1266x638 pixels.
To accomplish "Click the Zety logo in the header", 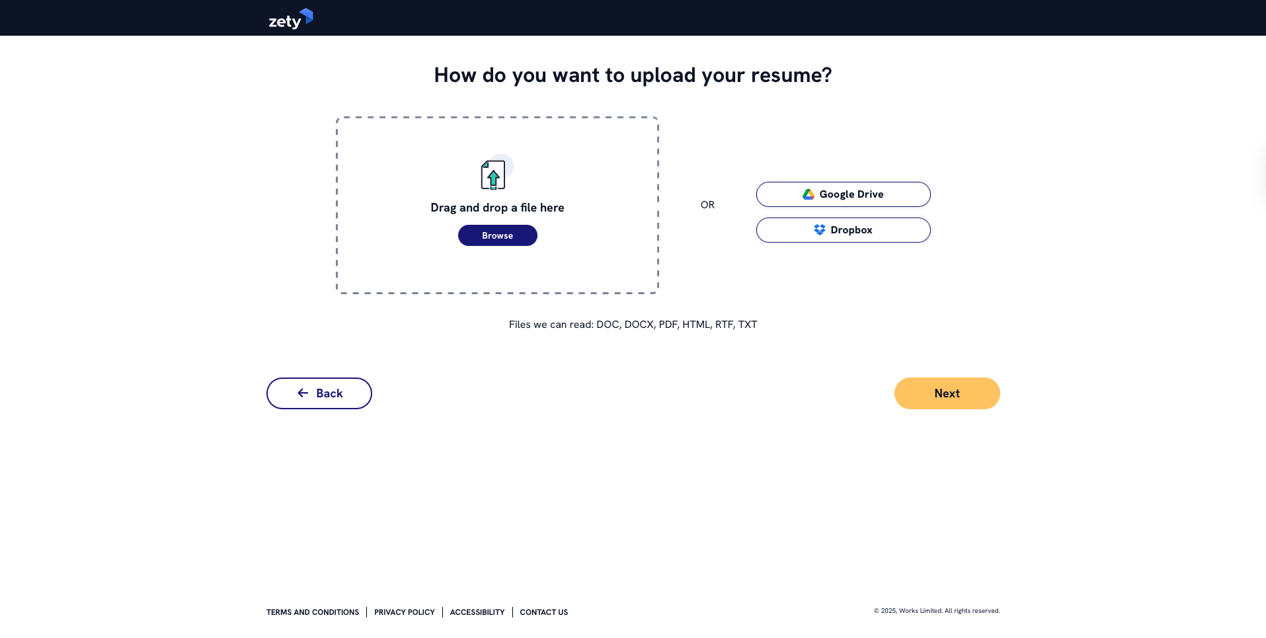I will pos(291,19).
